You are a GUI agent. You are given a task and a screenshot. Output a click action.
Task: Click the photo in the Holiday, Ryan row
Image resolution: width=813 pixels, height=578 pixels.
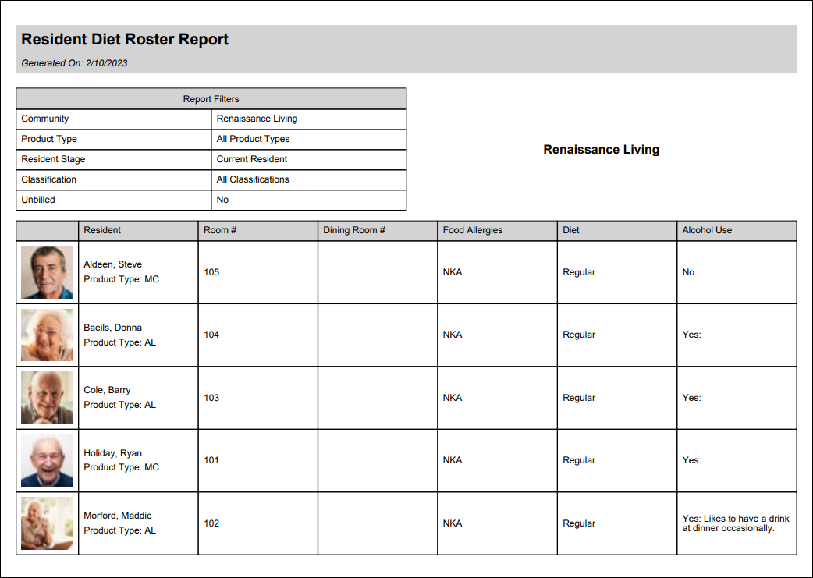coord(47,460)
